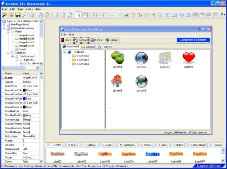This screenshot has width=227, height=169.
Task: Select Note1 in the object tree
Action: click(22, 49)
